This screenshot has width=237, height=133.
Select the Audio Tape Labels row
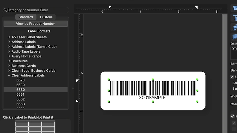(36, 51)
